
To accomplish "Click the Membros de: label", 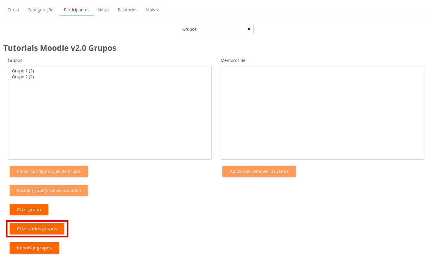I will point(234,60).
